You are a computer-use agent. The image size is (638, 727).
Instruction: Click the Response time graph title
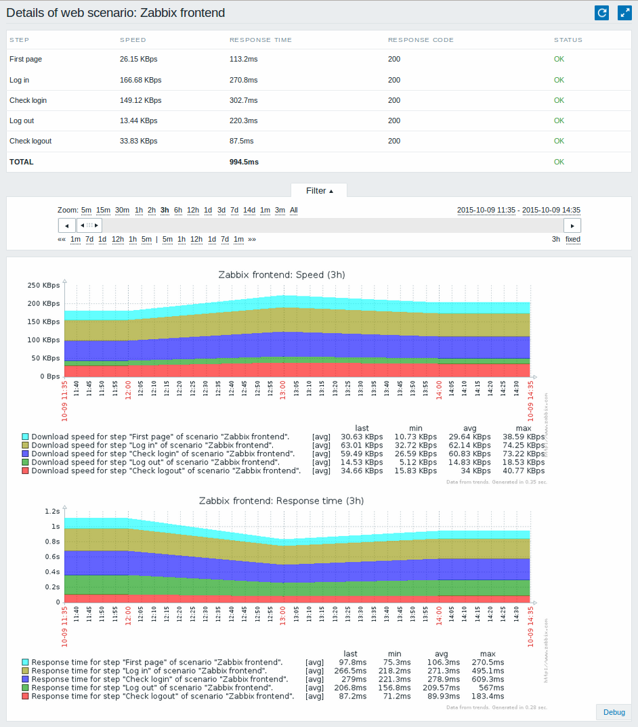click(x=281, y=501)
